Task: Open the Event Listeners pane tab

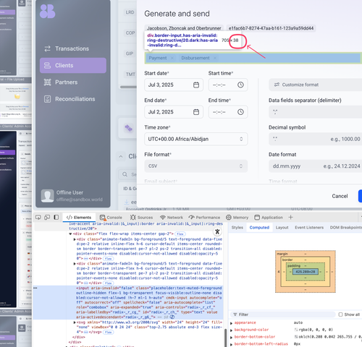Action: pos(309,228)
